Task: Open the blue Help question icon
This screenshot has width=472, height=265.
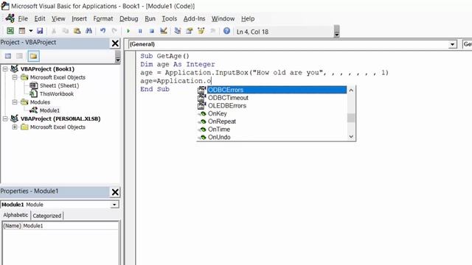Action: 226,31
